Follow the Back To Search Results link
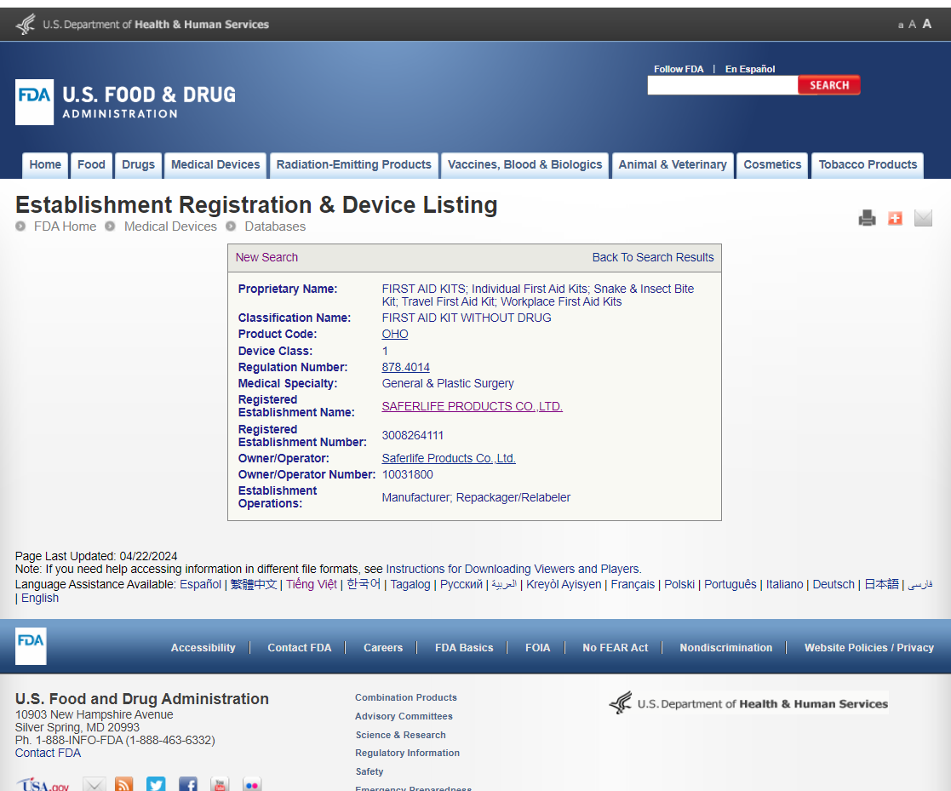The image size is (951, 791). point(653,257)
